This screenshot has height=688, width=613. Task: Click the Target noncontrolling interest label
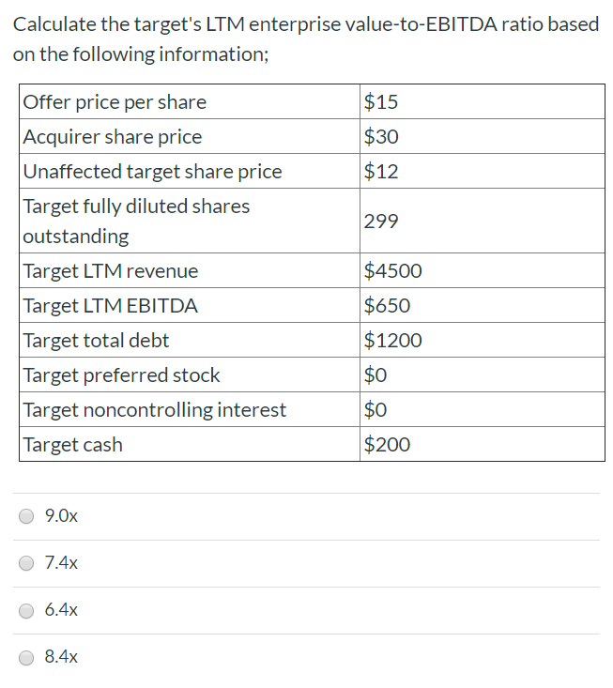point(155,409)
